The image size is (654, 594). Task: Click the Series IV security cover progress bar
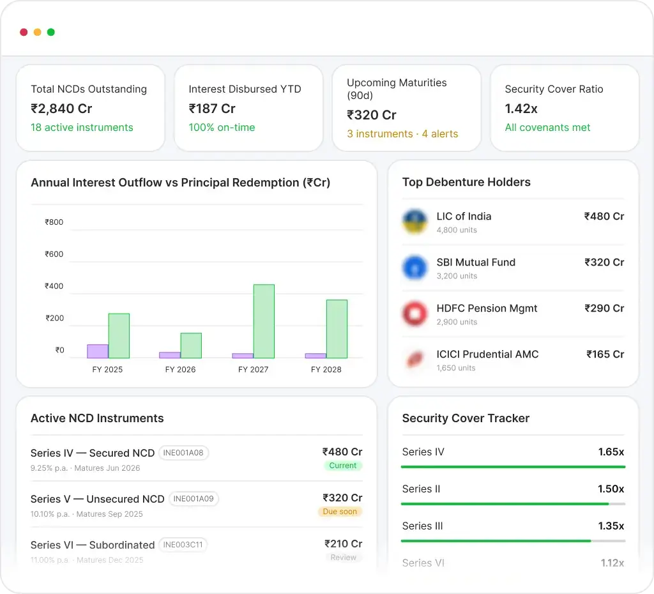[513, 467]
